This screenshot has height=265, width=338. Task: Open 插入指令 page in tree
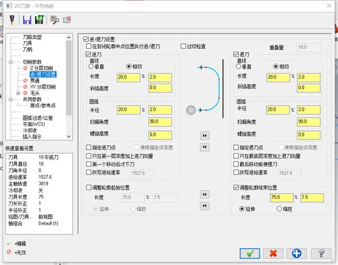[x=32, y=136]
